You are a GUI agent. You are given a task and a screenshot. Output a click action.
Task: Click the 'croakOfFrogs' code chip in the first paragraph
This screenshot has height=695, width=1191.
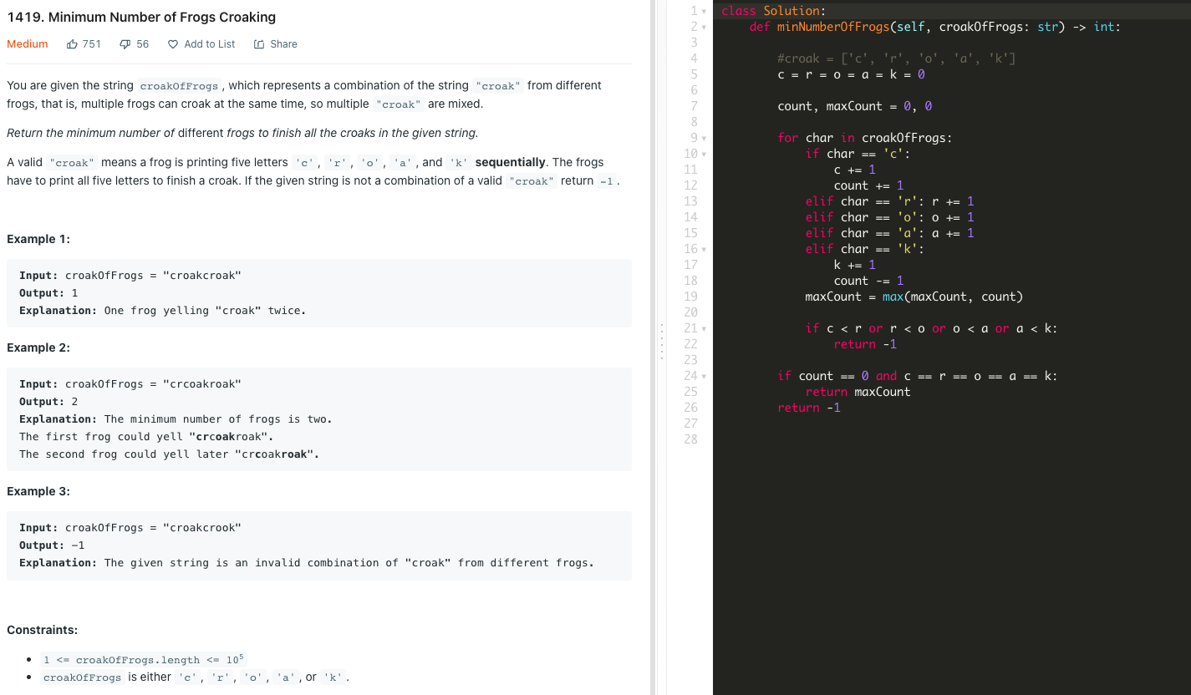pyautogui.click(x=179, y=86)
